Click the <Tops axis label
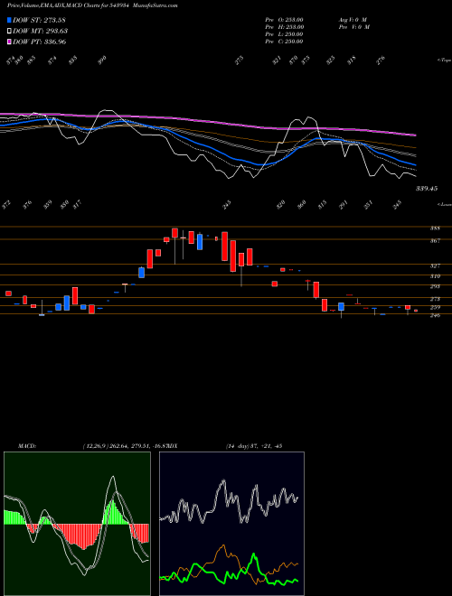 coord(444,61)
